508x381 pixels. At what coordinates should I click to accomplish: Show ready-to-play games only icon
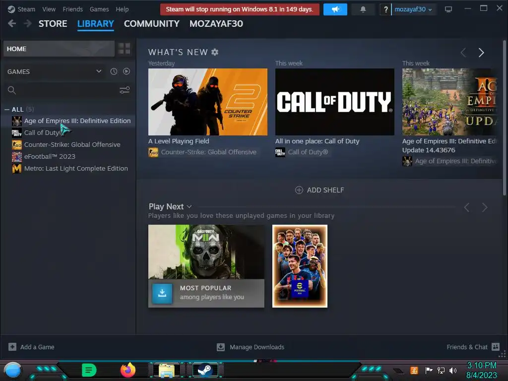tap(127, 71)
